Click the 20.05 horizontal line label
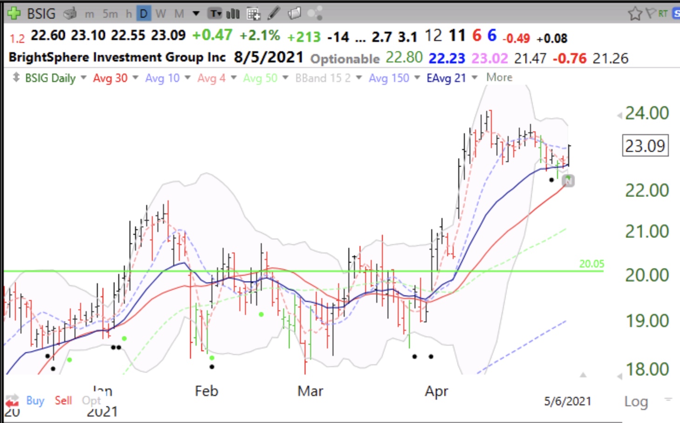The height and width of the screenshot is (423, 680). [x=592, y=264]
